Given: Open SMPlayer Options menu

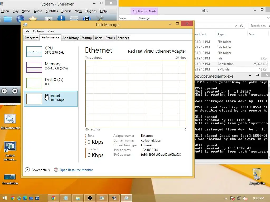Looking at the screenshot, I should pyautogui.click(x=91, y=11).
